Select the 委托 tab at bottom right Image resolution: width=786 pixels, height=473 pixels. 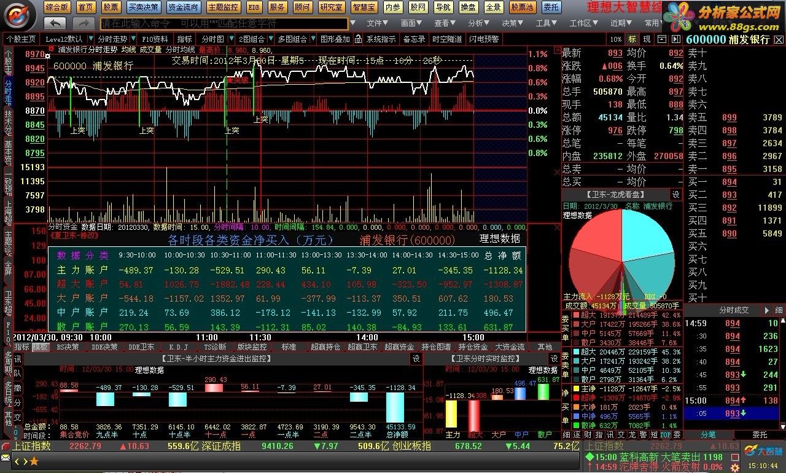(x=760, y=434)
